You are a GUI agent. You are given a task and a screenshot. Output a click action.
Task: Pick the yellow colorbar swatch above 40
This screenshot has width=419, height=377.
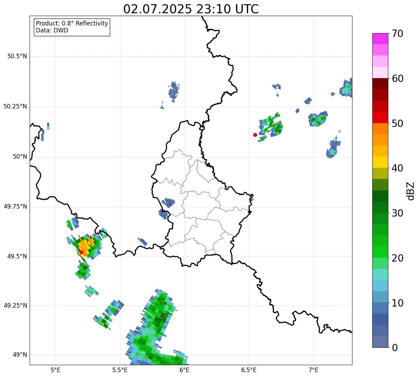click(380, 162)
